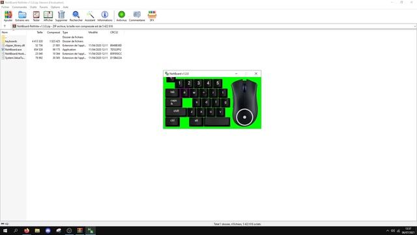This screenshot has height=235, width=417.
Task: Open Discord from the taskbar
Action: [x=48, y=230]
